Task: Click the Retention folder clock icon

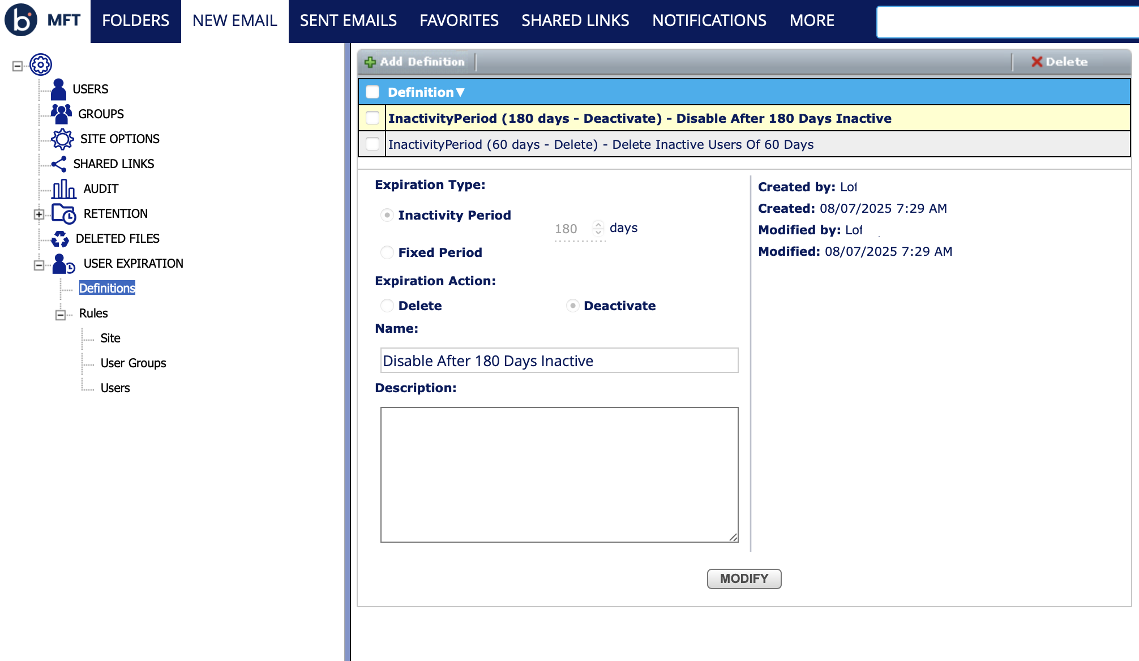Action: 63,214
